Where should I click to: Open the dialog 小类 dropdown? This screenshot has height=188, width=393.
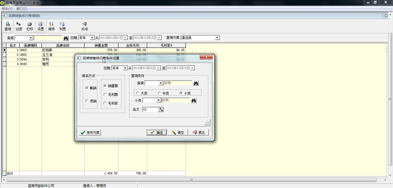click(159, 101)
